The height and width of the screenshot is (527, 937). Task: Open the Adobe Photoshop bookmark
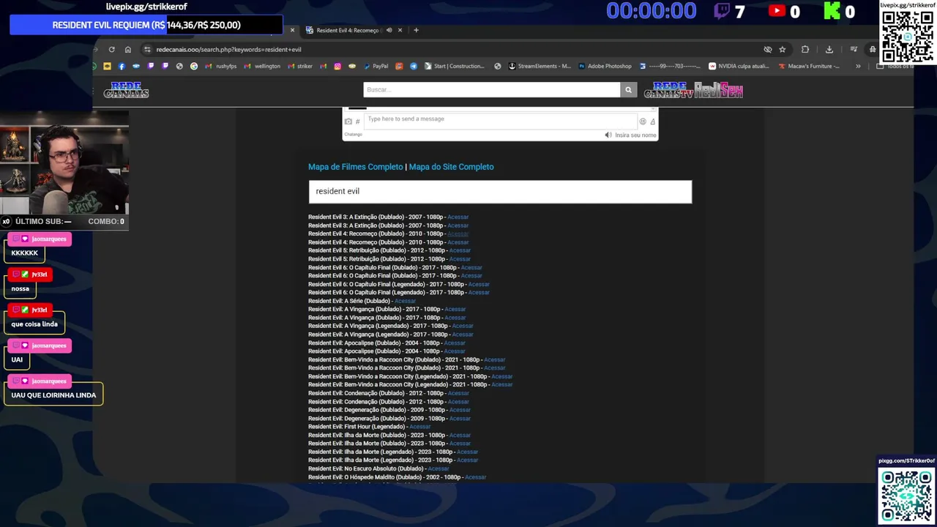(x=605, y=66)
